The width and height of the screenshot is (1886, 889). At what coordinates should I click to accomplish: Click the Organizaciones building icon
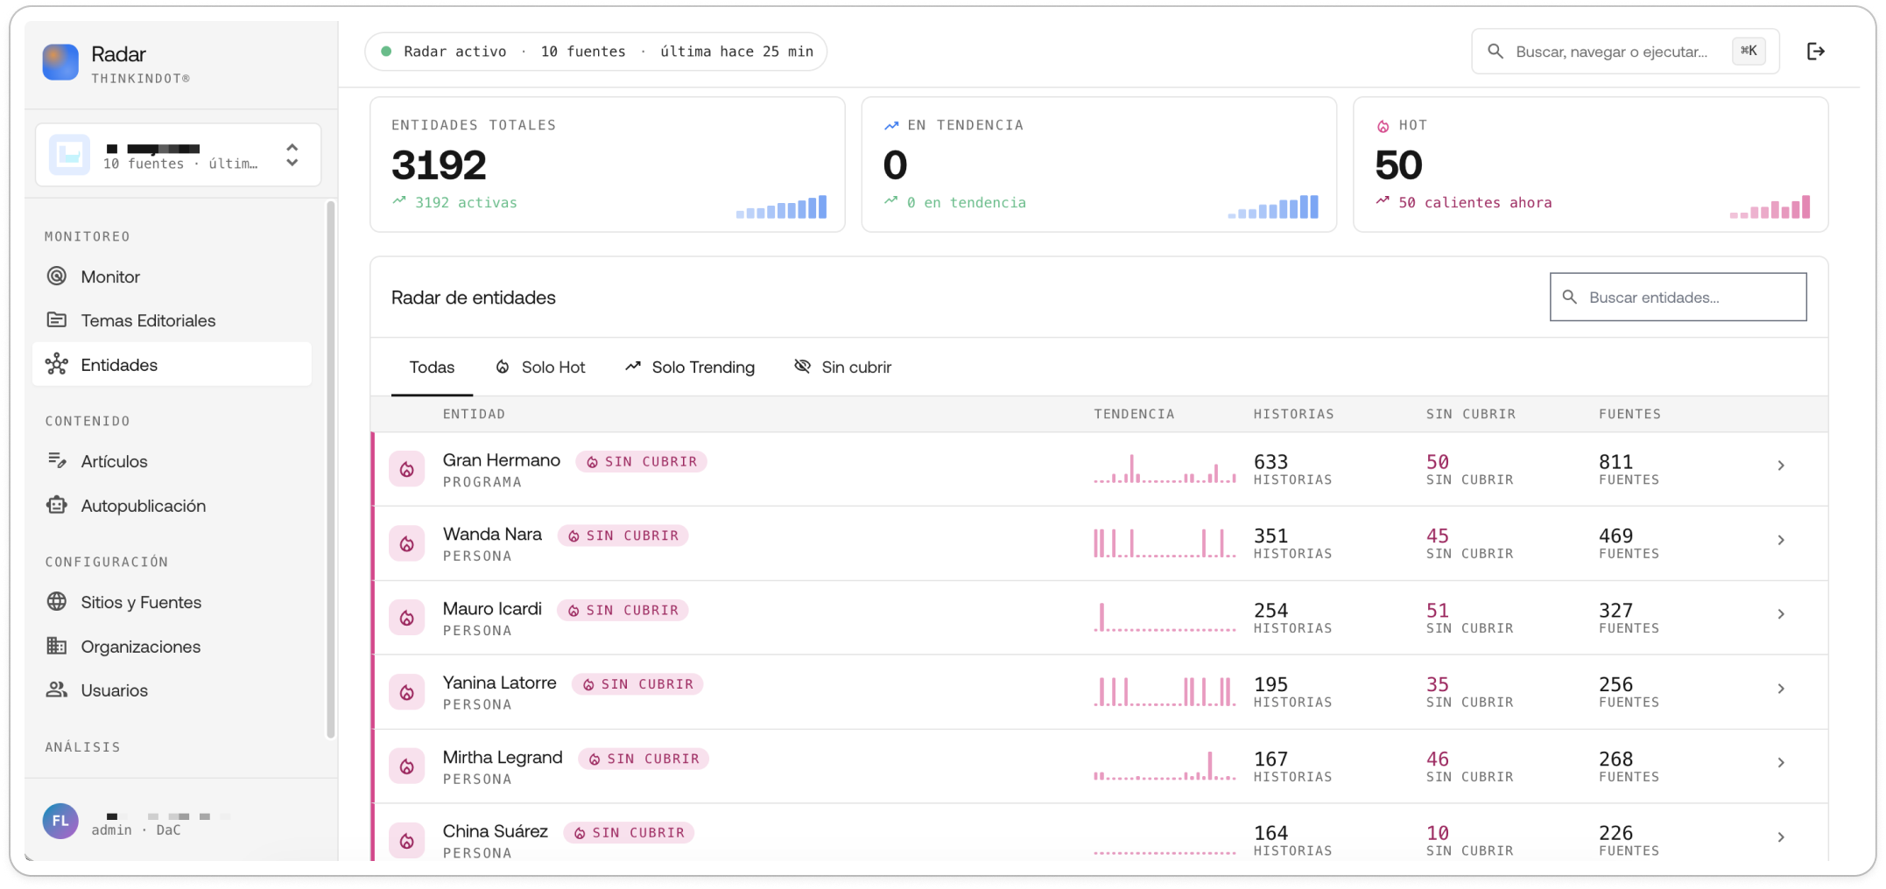(57, 647)
